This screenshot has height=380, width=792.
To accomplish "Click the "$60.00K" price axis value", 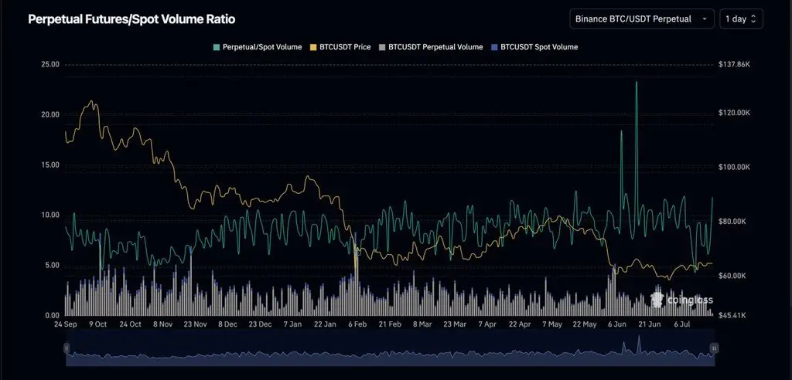I will tap(732, 276).
